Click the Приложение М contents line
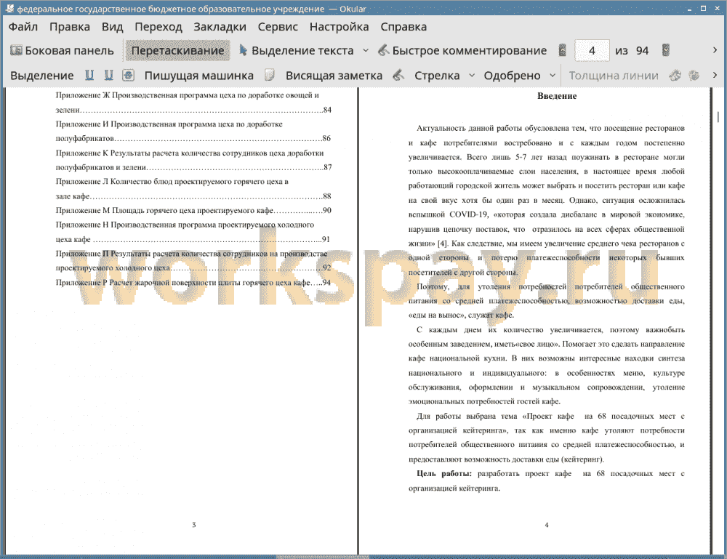Image resolution: width=727 pixels, height=559 pixels. [193, 210]
